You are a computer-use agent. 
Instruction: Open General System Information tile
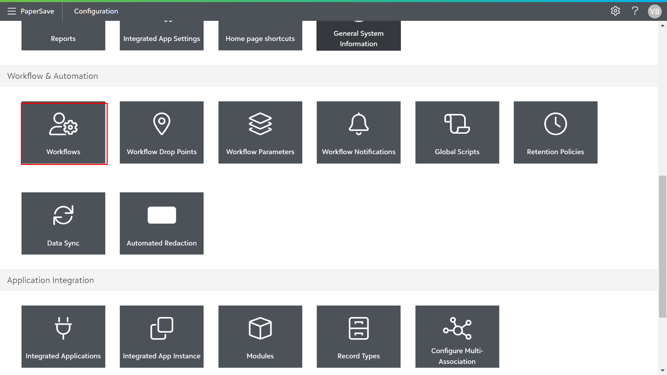tap(359, 36)
